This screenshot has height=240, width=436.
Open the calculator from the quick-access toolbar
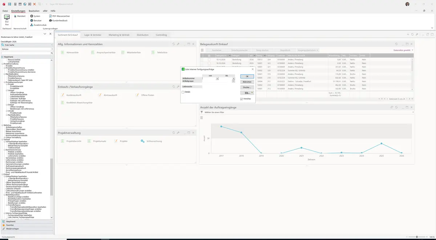pos(15,4)
